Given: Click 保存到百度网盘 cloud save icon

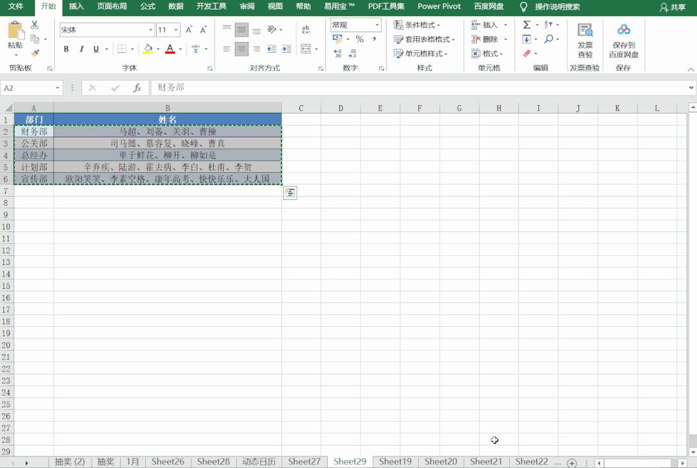Looking at the screenshot, I should tap(623, 40).
